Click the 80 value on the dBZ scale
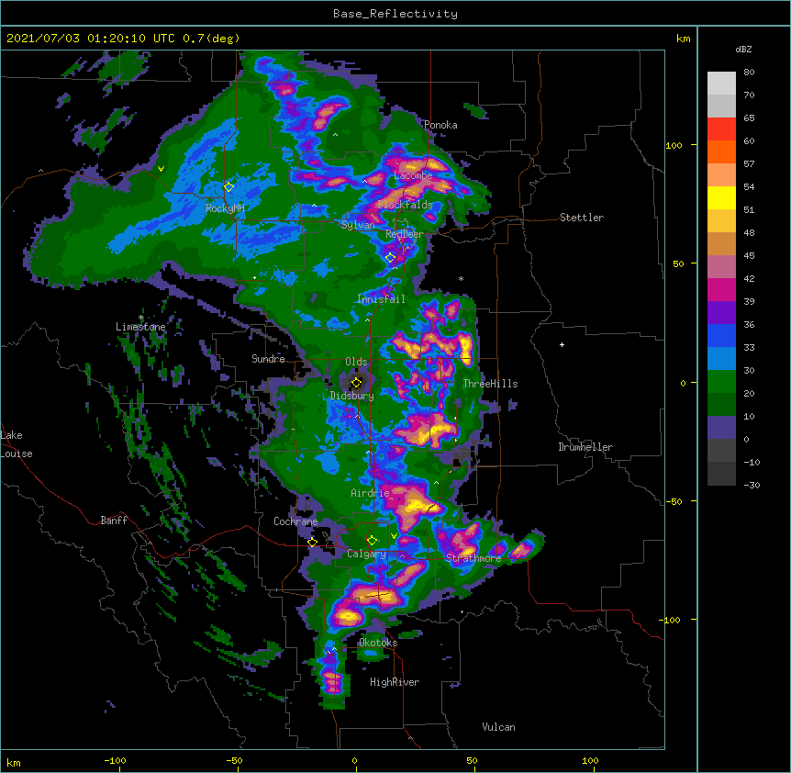This screenshot has height=773, width=791. click(x=749, y=73)
